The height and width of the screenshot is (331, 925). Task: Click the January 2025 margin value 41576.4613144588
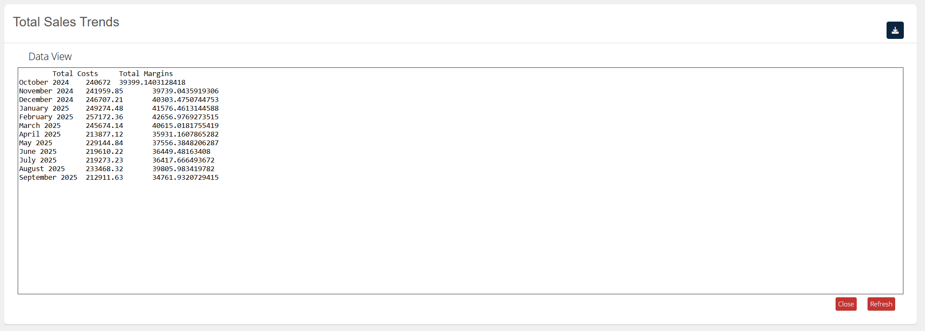pyautogui.click(x=185, y=108)
